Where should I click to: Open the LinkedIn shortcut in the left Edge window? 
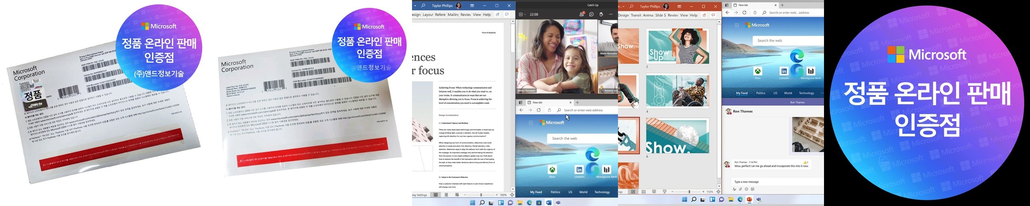579,171
